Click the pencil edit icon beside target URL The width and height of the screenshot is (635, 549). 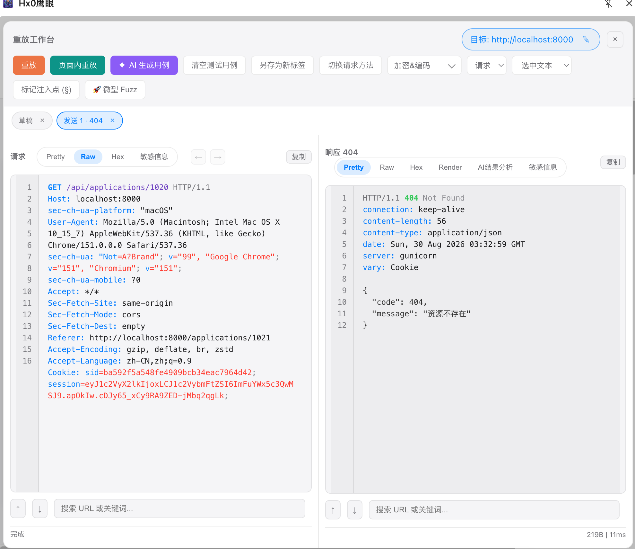pyautogui.click(x=586, y=39)
